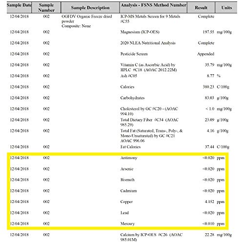Select the Calcium by ICP-OES row
Image resolution: width=244 pixels, height=244 pixels.
tap(121, 237)
